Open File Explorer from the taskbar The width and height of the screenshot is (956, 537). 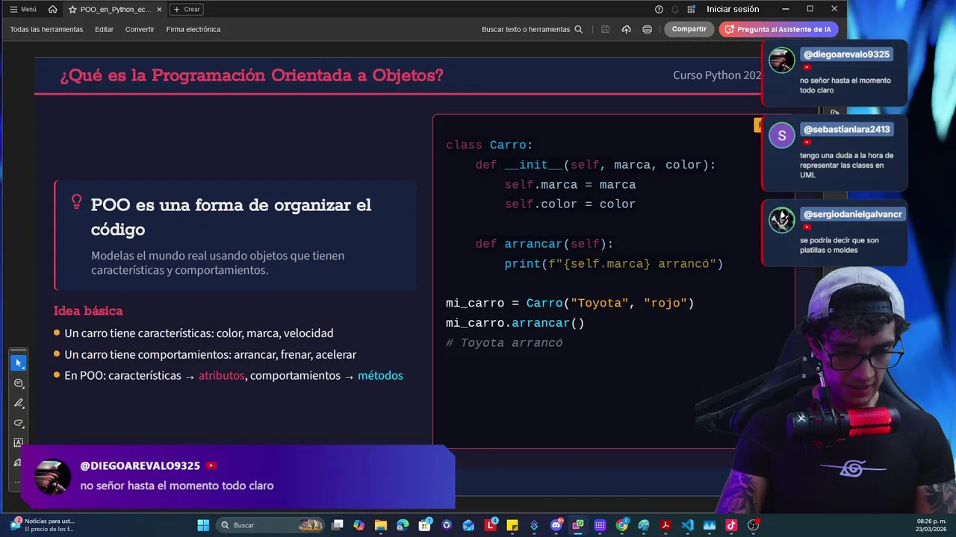click(381, 525)
